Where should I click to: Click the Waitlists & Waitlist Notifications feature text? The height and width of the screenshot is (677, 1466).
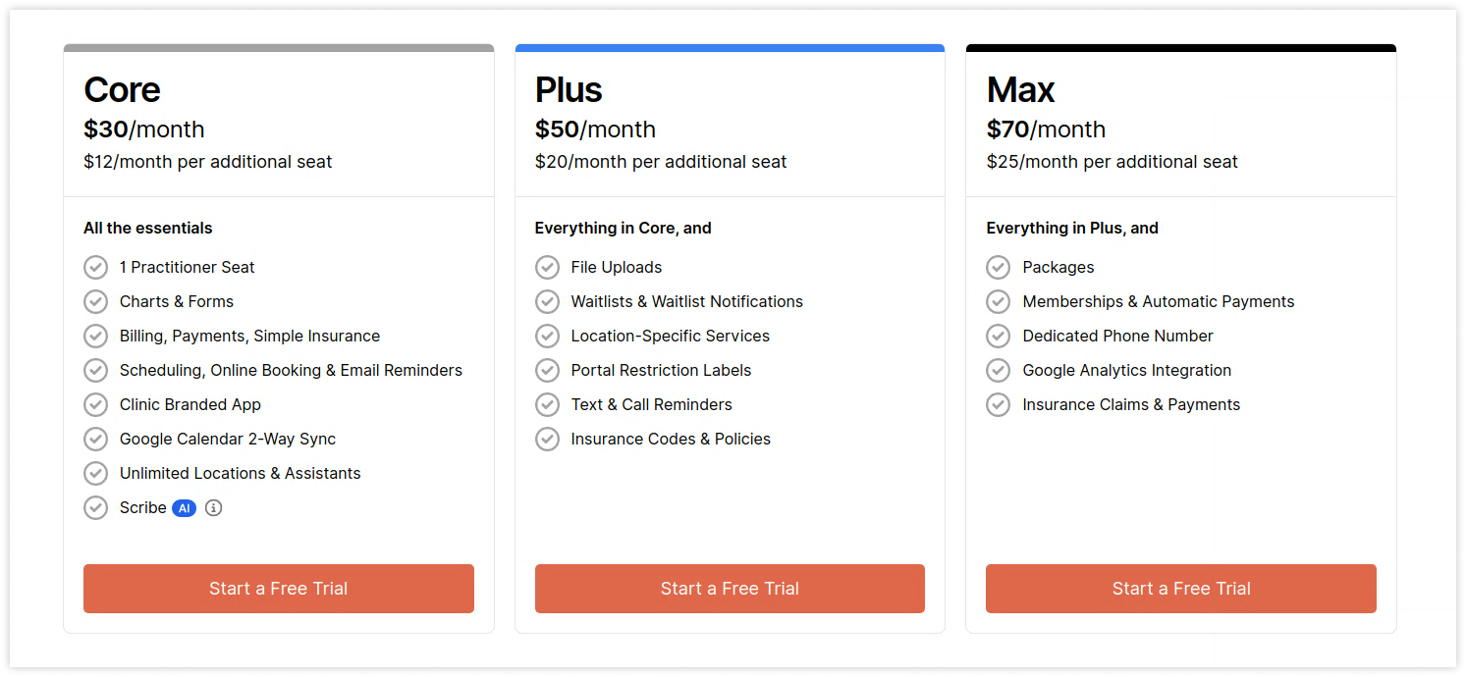click(687, 301)
